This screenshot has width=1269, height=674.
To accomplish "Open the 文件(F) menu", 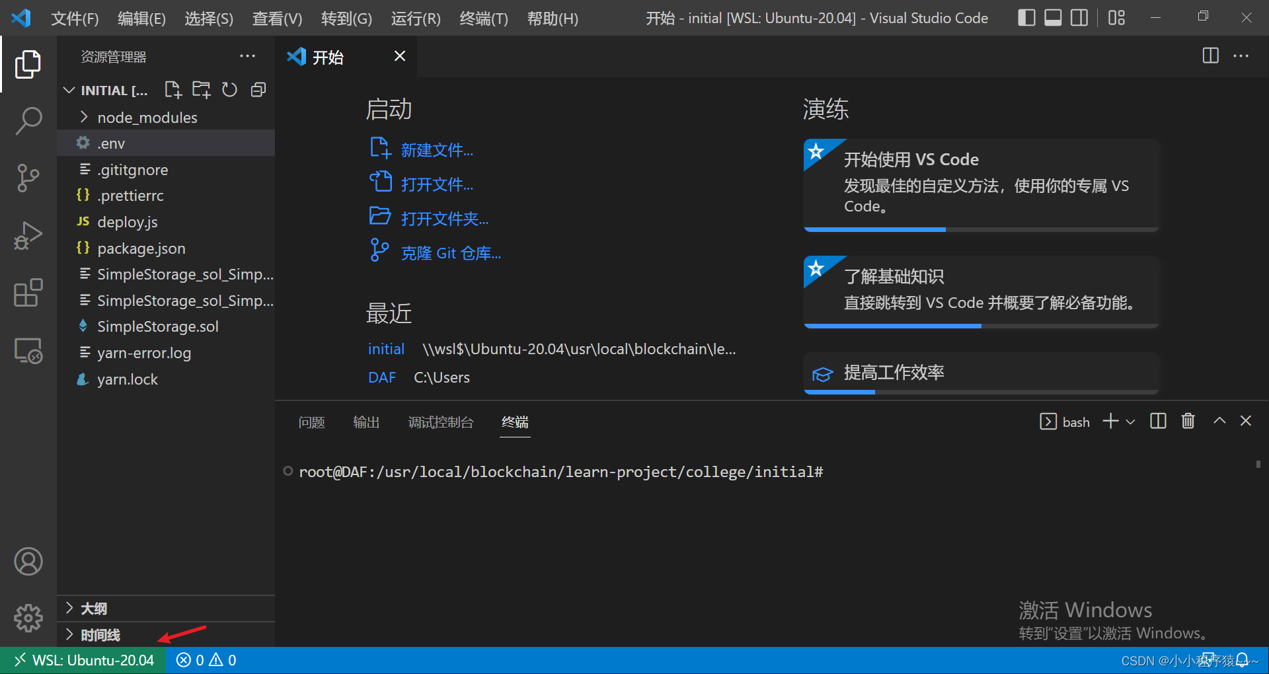I will pyautogui.click(x=75, y=19).
